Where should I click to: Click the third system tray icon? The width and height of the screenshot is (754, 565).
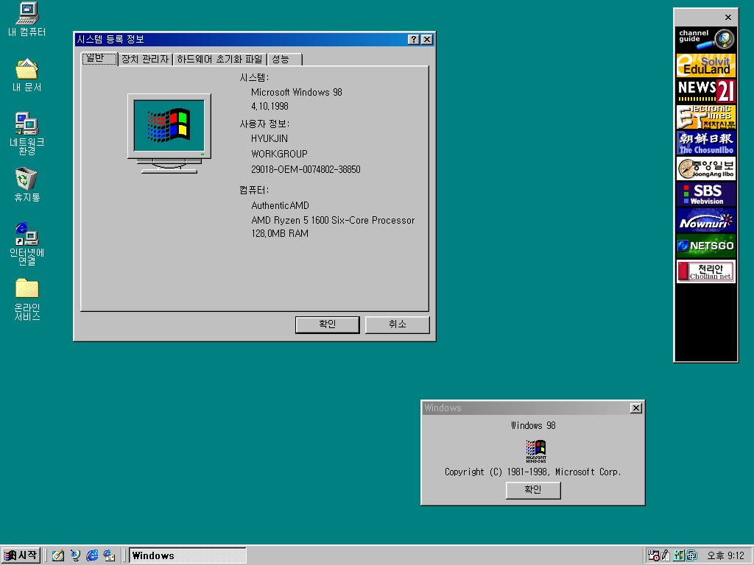(x=678, y=555)
